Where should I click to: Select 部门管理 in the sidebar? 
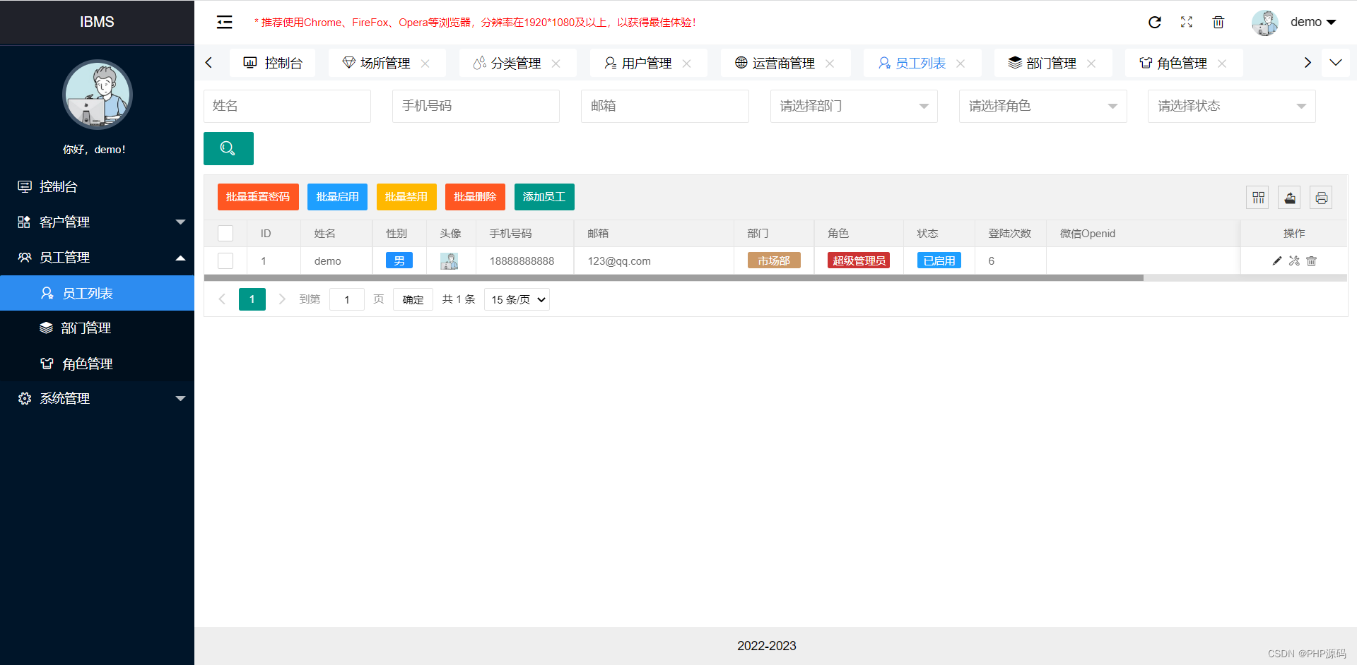click(x=97, y=328)
